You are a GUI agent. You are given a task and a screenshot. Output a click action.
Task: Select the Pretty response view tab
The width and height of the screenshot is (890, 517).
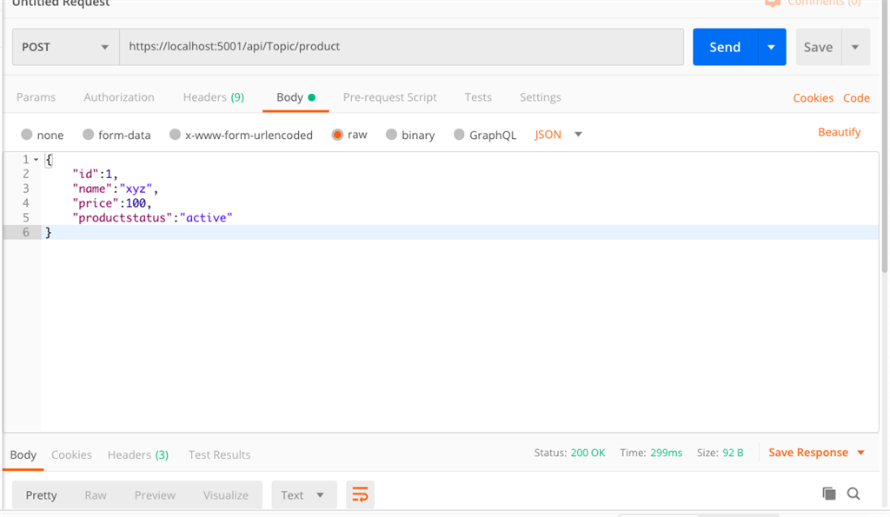point(41,494)
